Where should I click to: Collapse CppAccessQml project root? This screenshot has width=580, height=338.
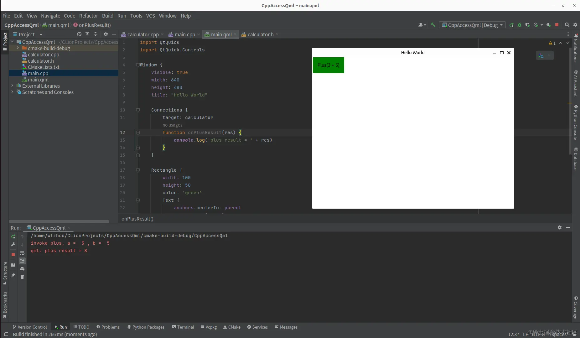(13, 42)
